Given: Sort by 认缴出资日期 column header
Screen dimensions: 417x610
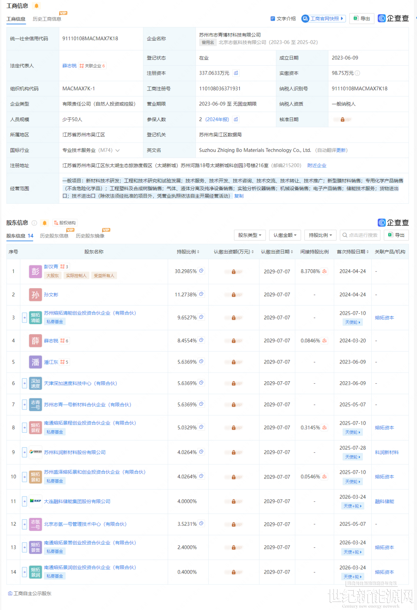Looking at the screenshot, I should point(276,252).
